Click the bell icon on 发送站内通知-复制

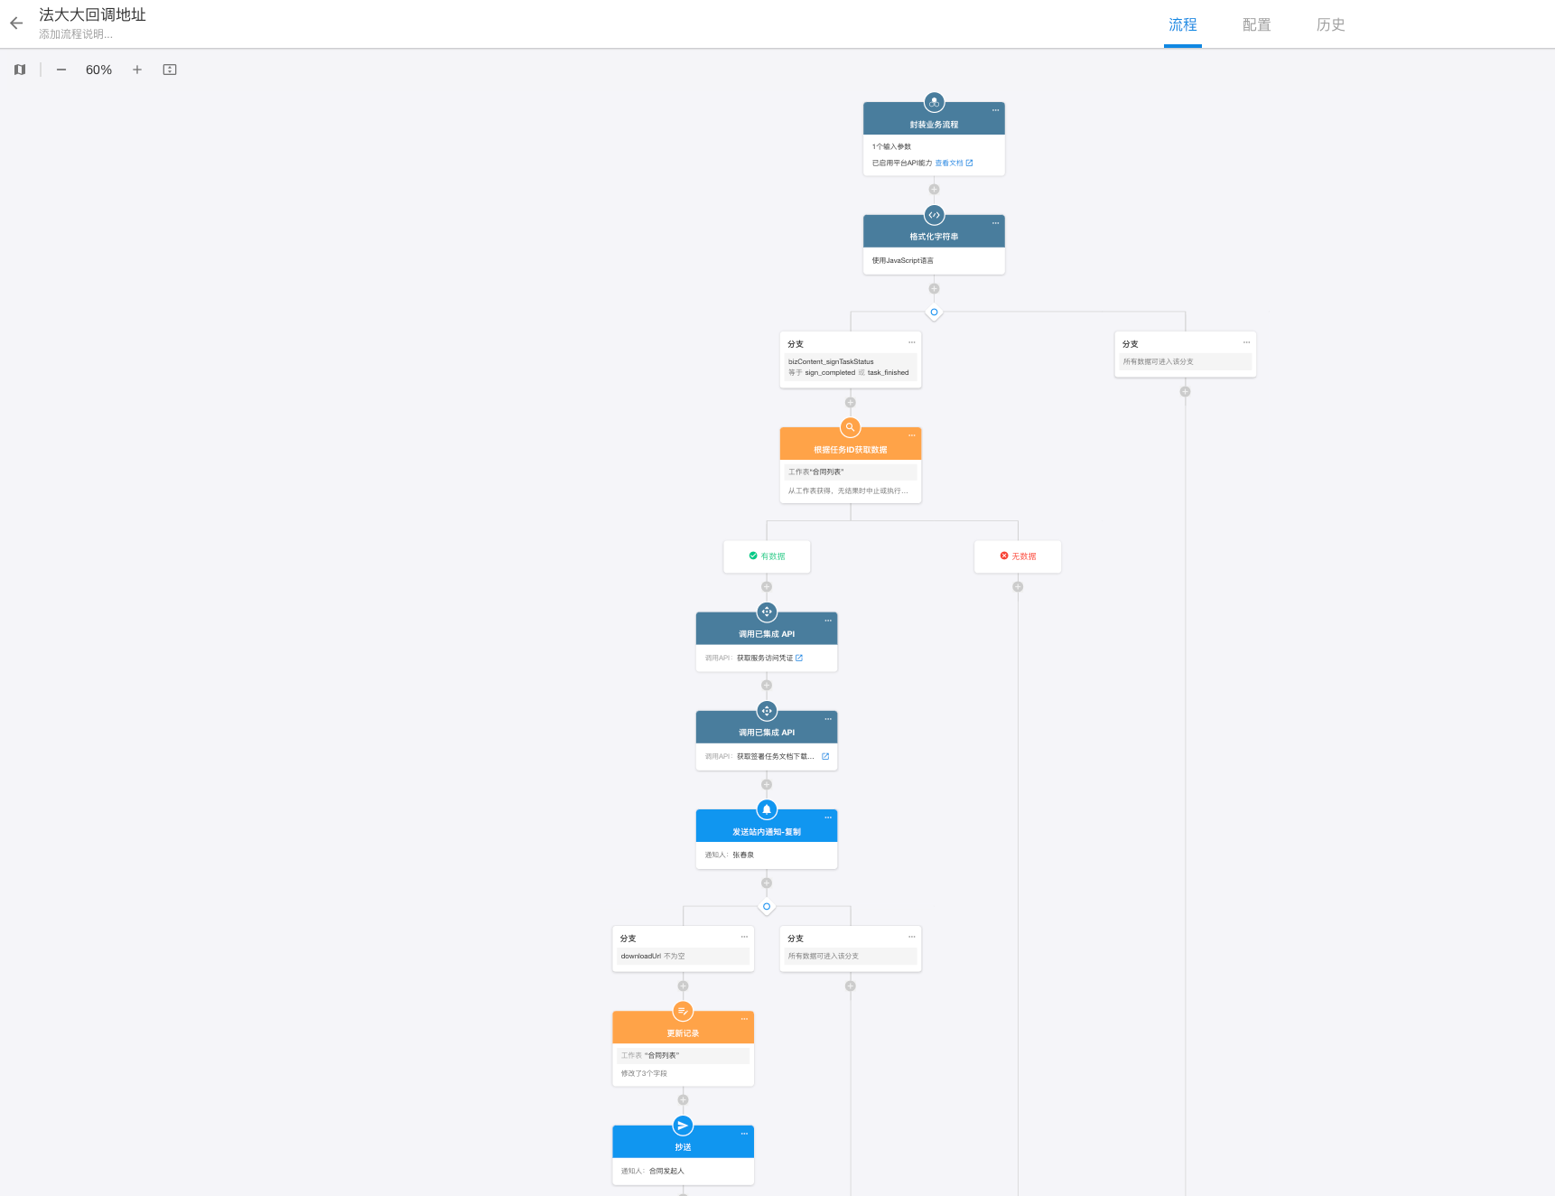[767, 809]
